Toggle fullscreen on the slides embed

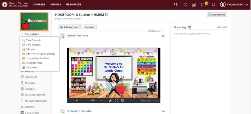117,100
